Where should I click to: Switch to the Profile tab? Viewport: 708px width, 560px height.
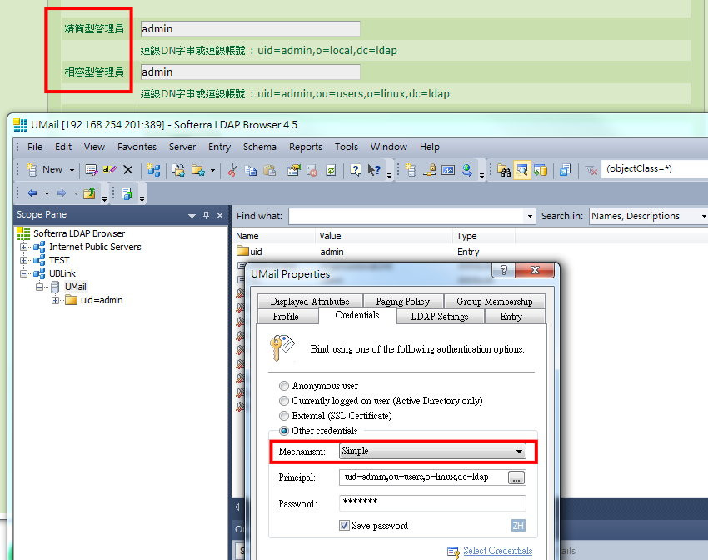286,317
